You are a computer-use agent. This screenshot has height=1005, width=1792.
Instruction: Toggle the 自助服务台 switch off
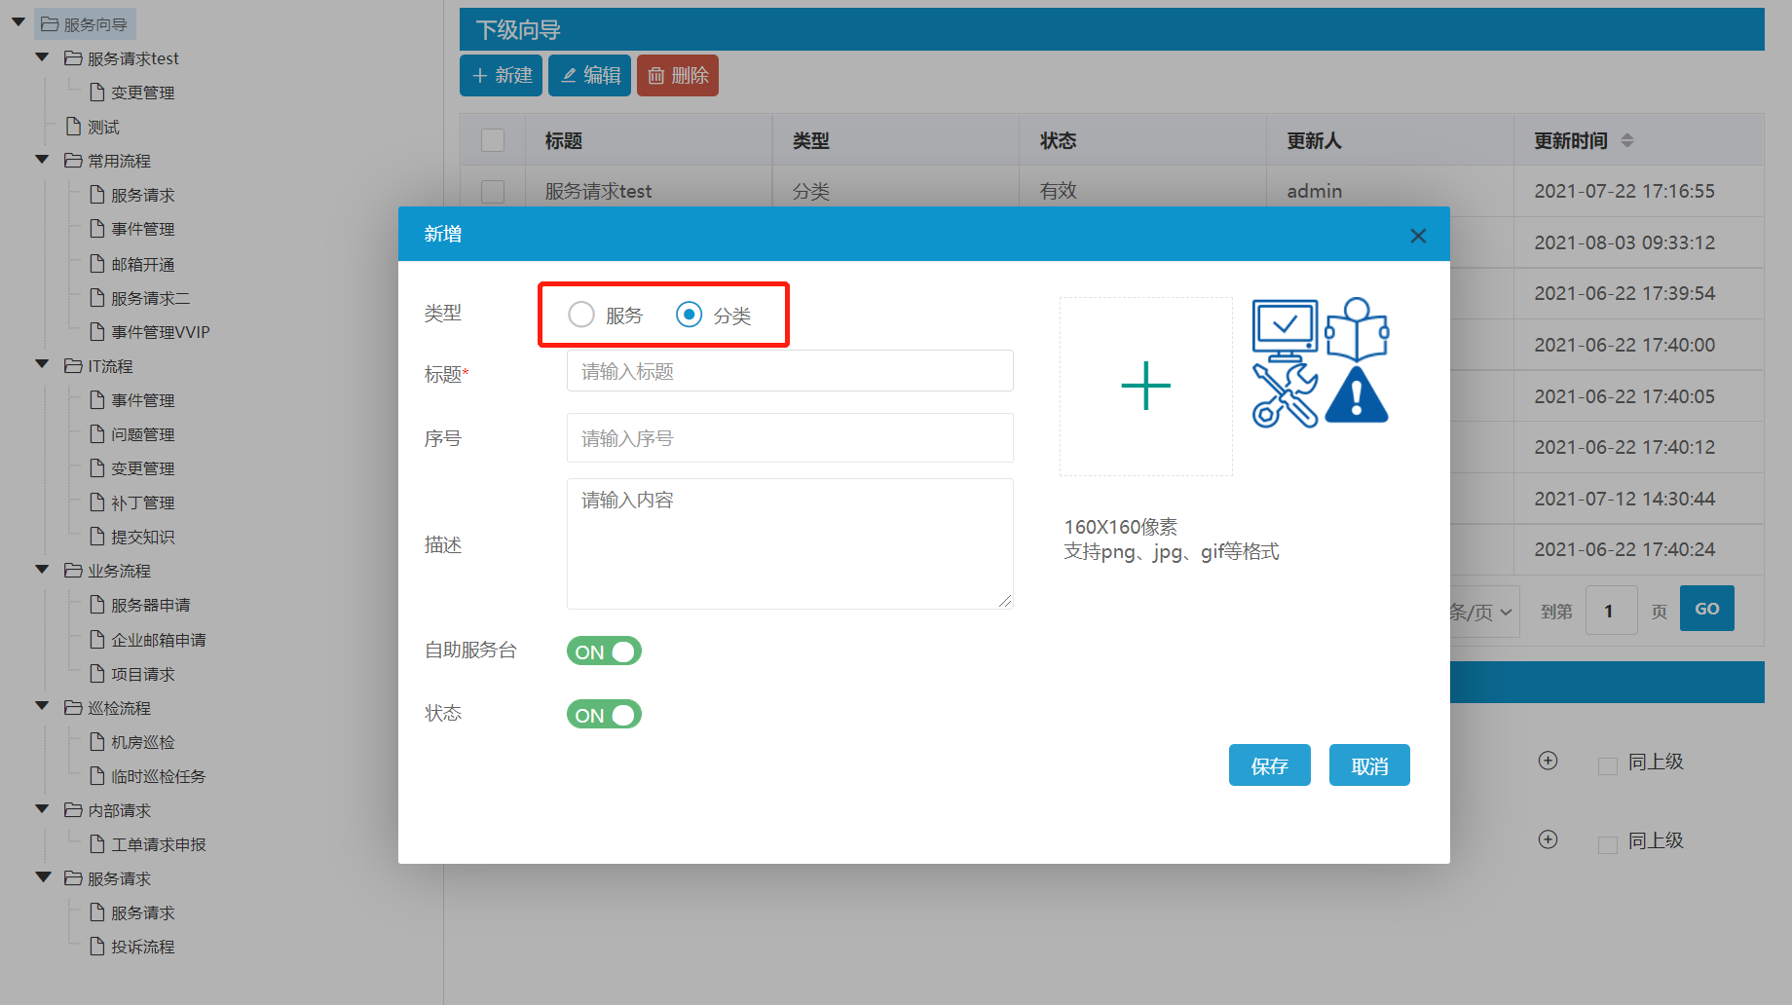point(604,651)
